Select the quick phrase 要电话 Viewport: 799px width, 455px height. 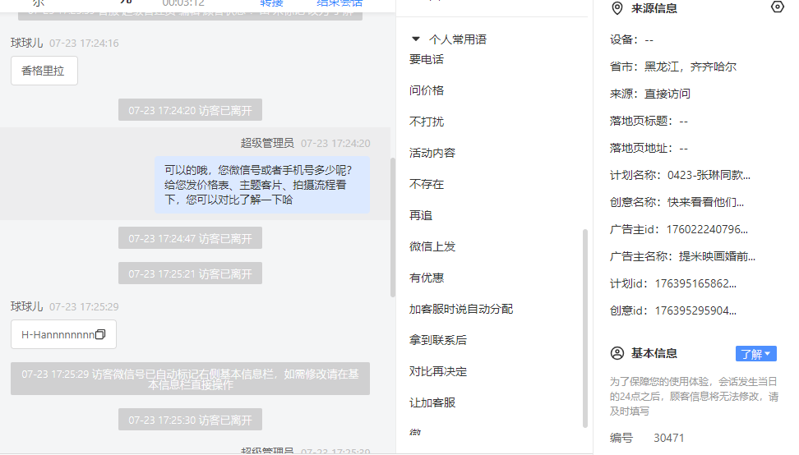coord(427,59)
